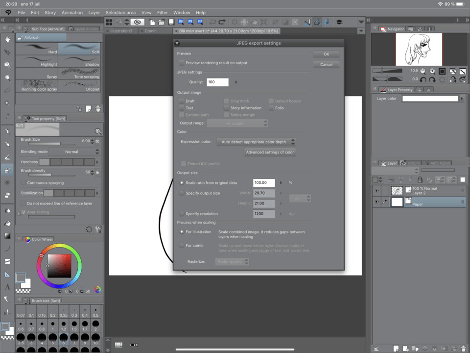Image resolution: width=470 pixels, height=353 pixels.
Task: Click the Open file folder icon
Action: tap(162, 22)
